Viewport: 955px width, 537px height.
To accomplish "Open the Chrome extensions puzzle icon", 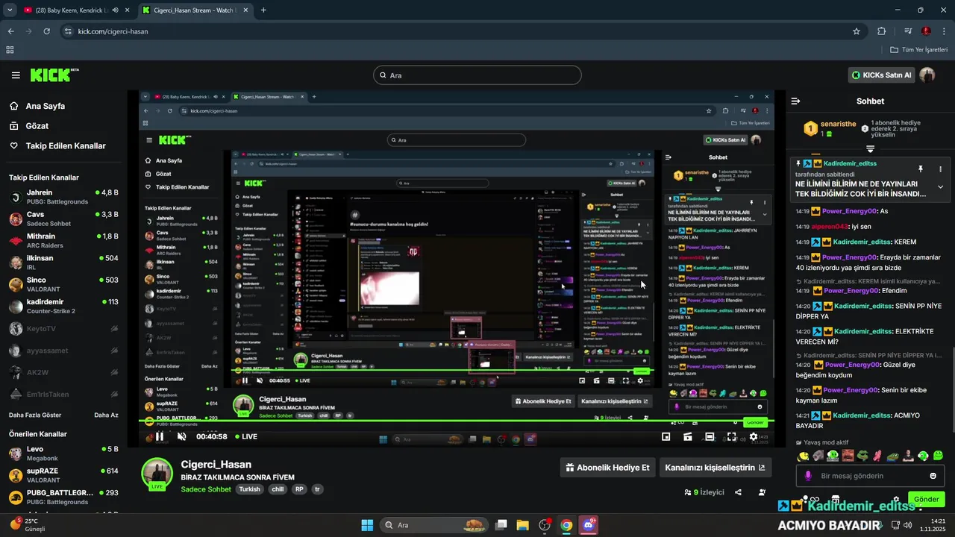I will click(x=882, y=31).
